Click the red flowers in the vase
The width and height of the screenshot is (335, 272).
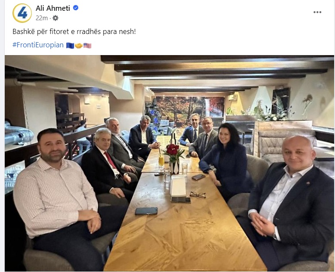[x=173, y=149]
